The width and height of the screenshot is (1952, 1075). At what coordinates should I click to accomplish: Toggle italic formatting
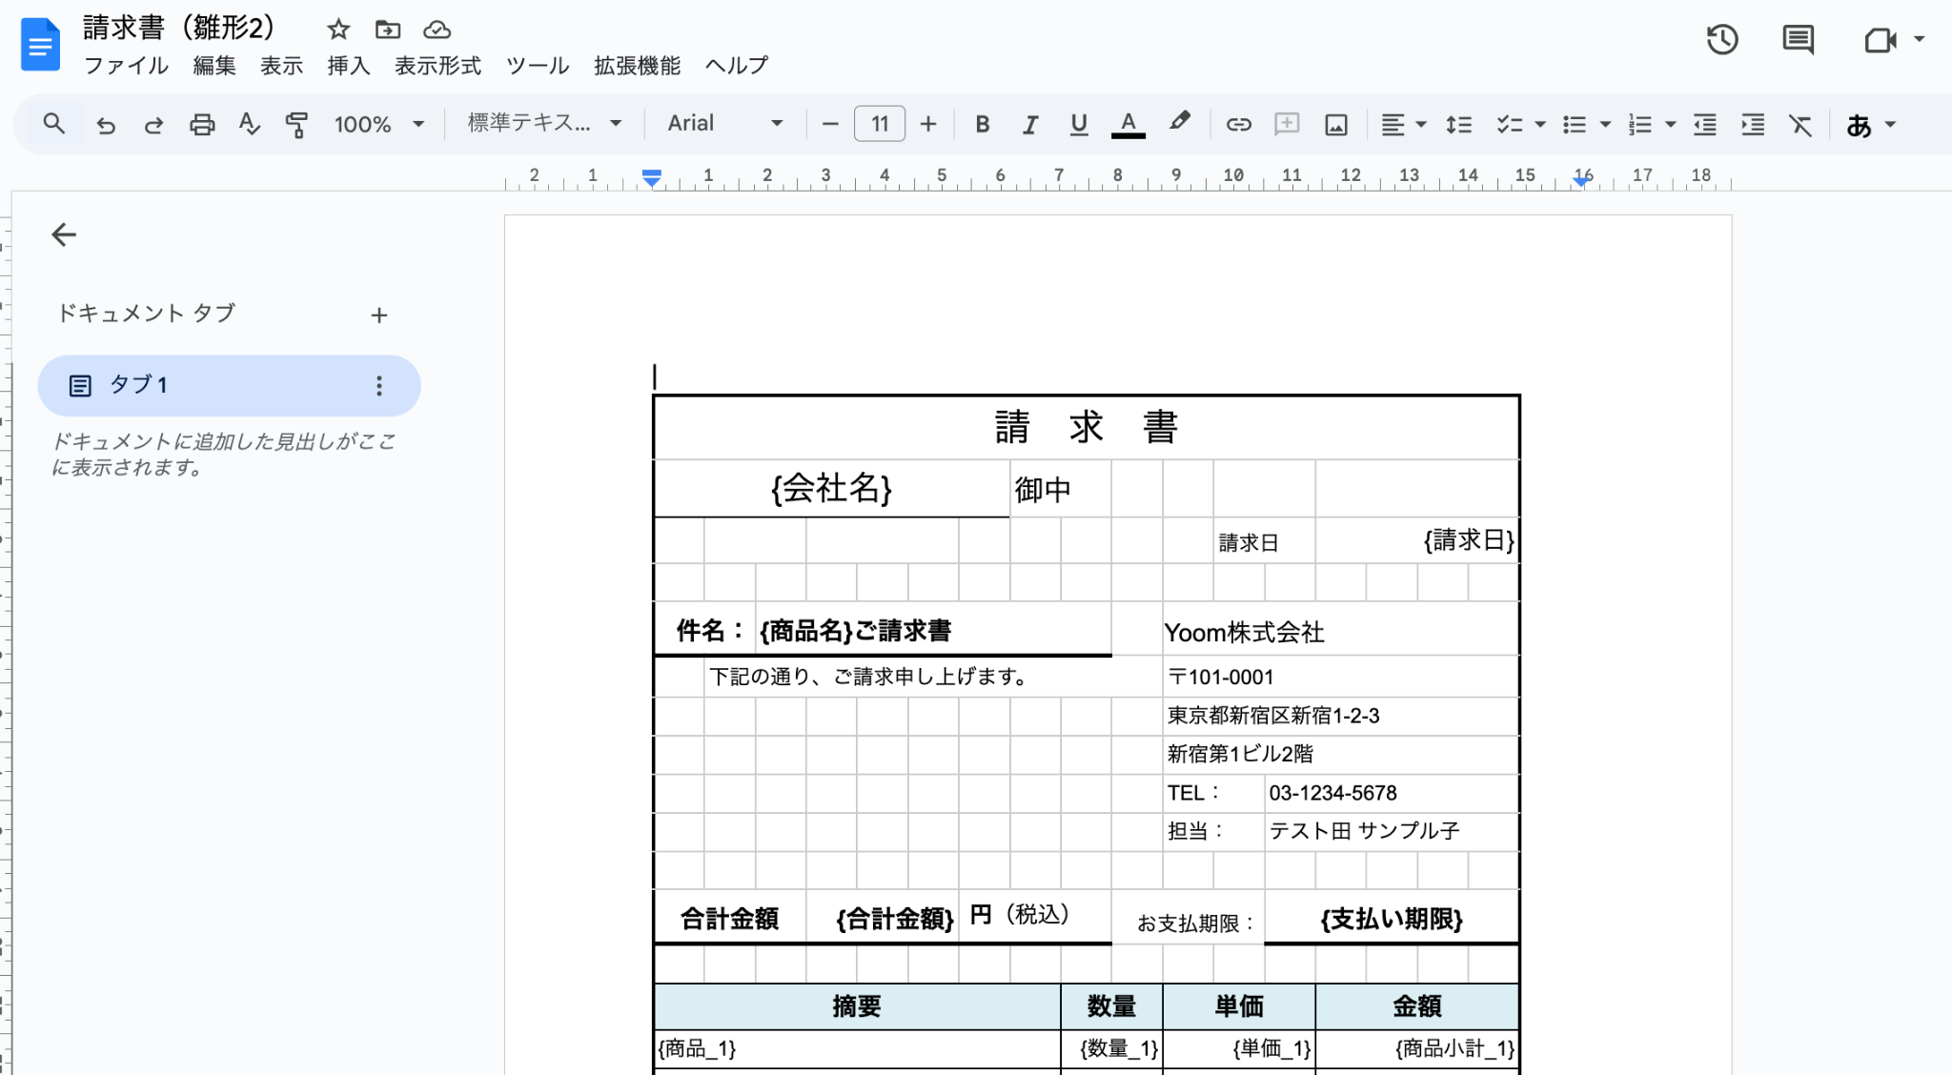(1030, 124)
